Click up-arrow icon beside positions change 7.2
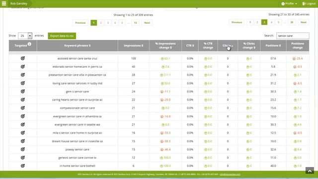Image resolution: width=318 pixels, height=179 pixels. [x=295, y=108]
